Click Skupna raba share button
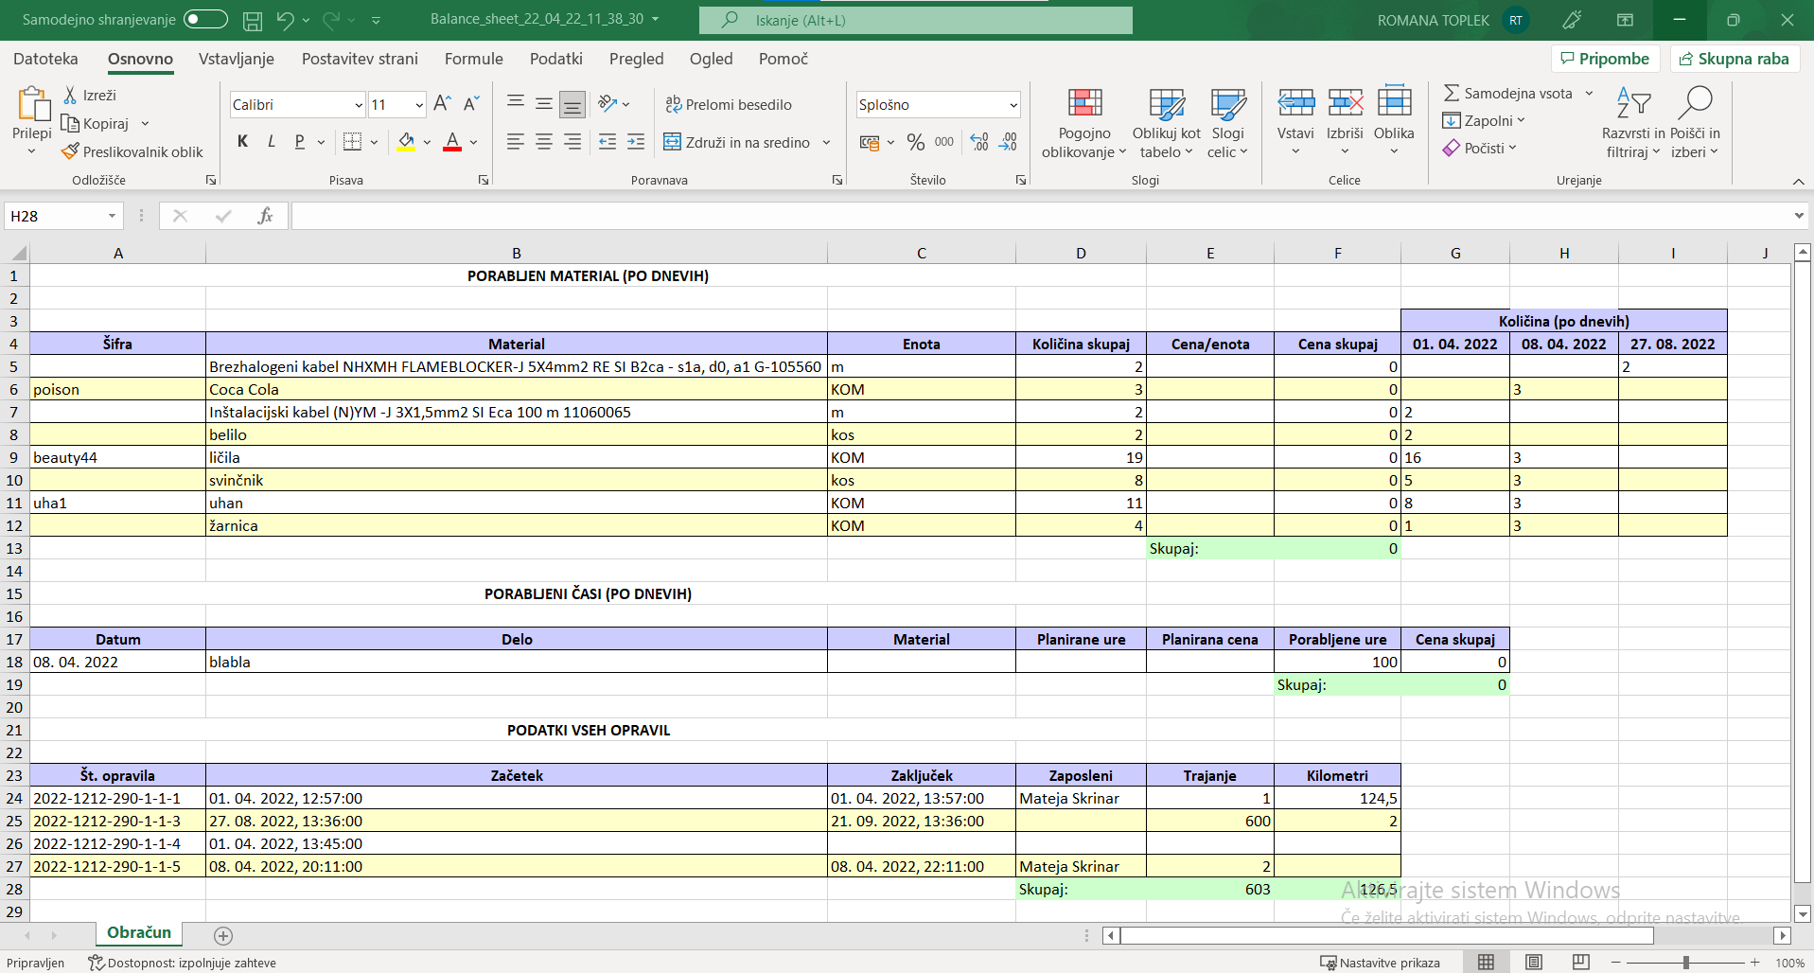 (x=1735, y=59)
